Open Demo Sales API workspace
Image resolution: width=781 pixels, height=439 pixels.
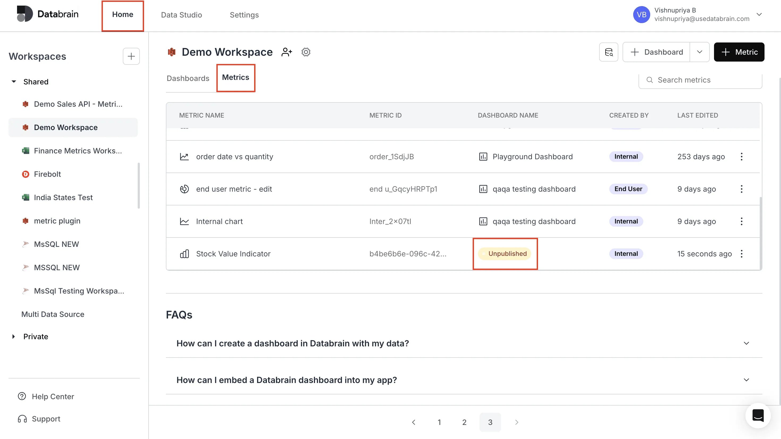(x=73, y=104)
